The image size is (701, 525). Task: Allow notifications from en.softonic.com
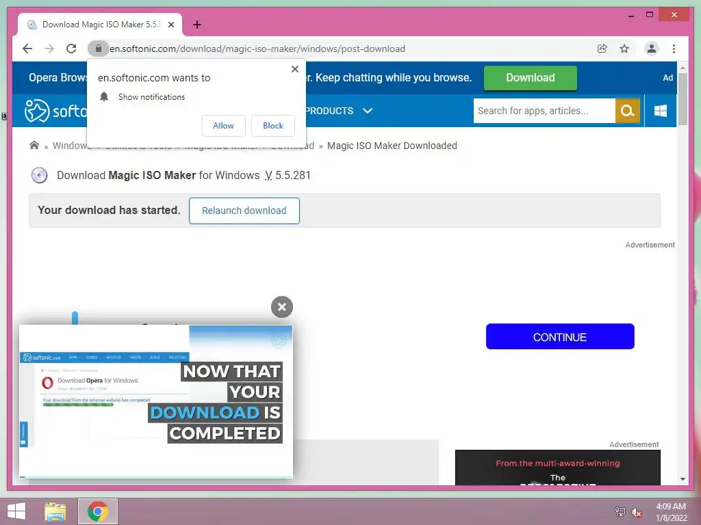coord(224,126)
